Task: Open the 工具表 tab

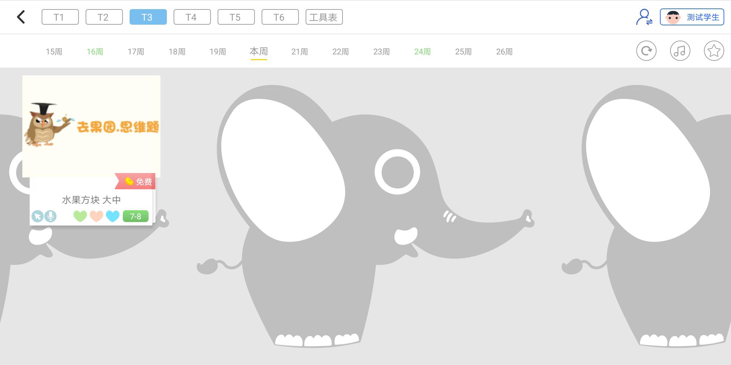Action: pyautogui.click(x=324, y=17)
